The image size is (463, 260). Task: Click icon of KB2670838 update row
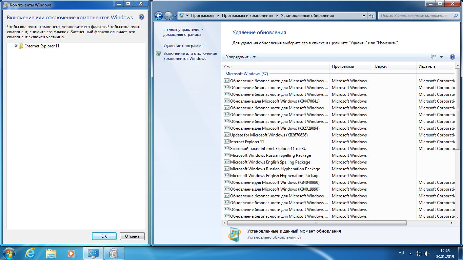(x=227, y=135)
